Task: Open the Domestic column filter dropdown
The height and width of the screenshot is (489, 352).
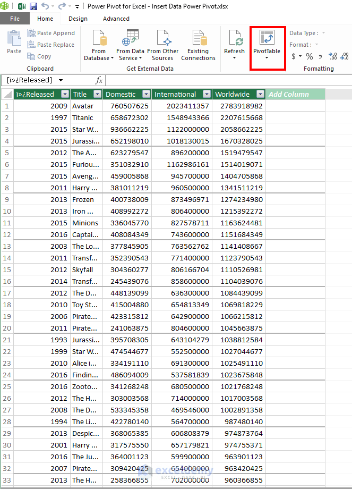Action: [146, 94]
